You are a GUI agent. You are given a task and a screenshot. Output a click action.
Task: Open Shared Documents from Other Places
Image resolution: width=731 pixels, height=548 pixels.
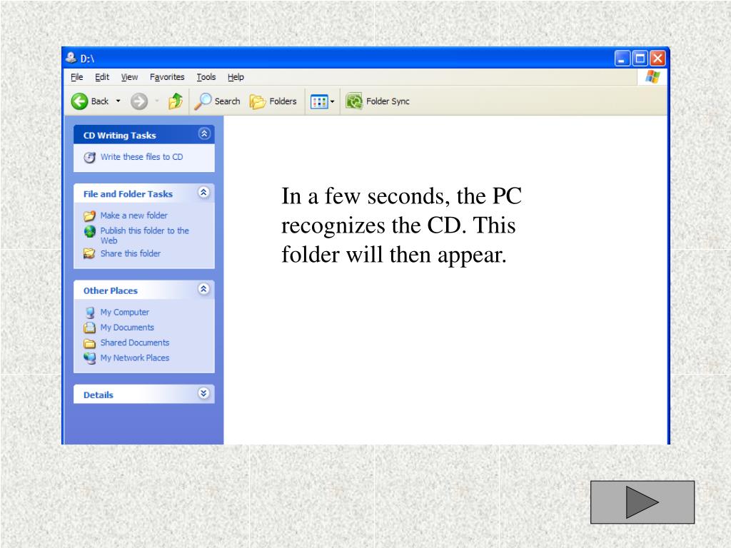(x=135, y=342)
